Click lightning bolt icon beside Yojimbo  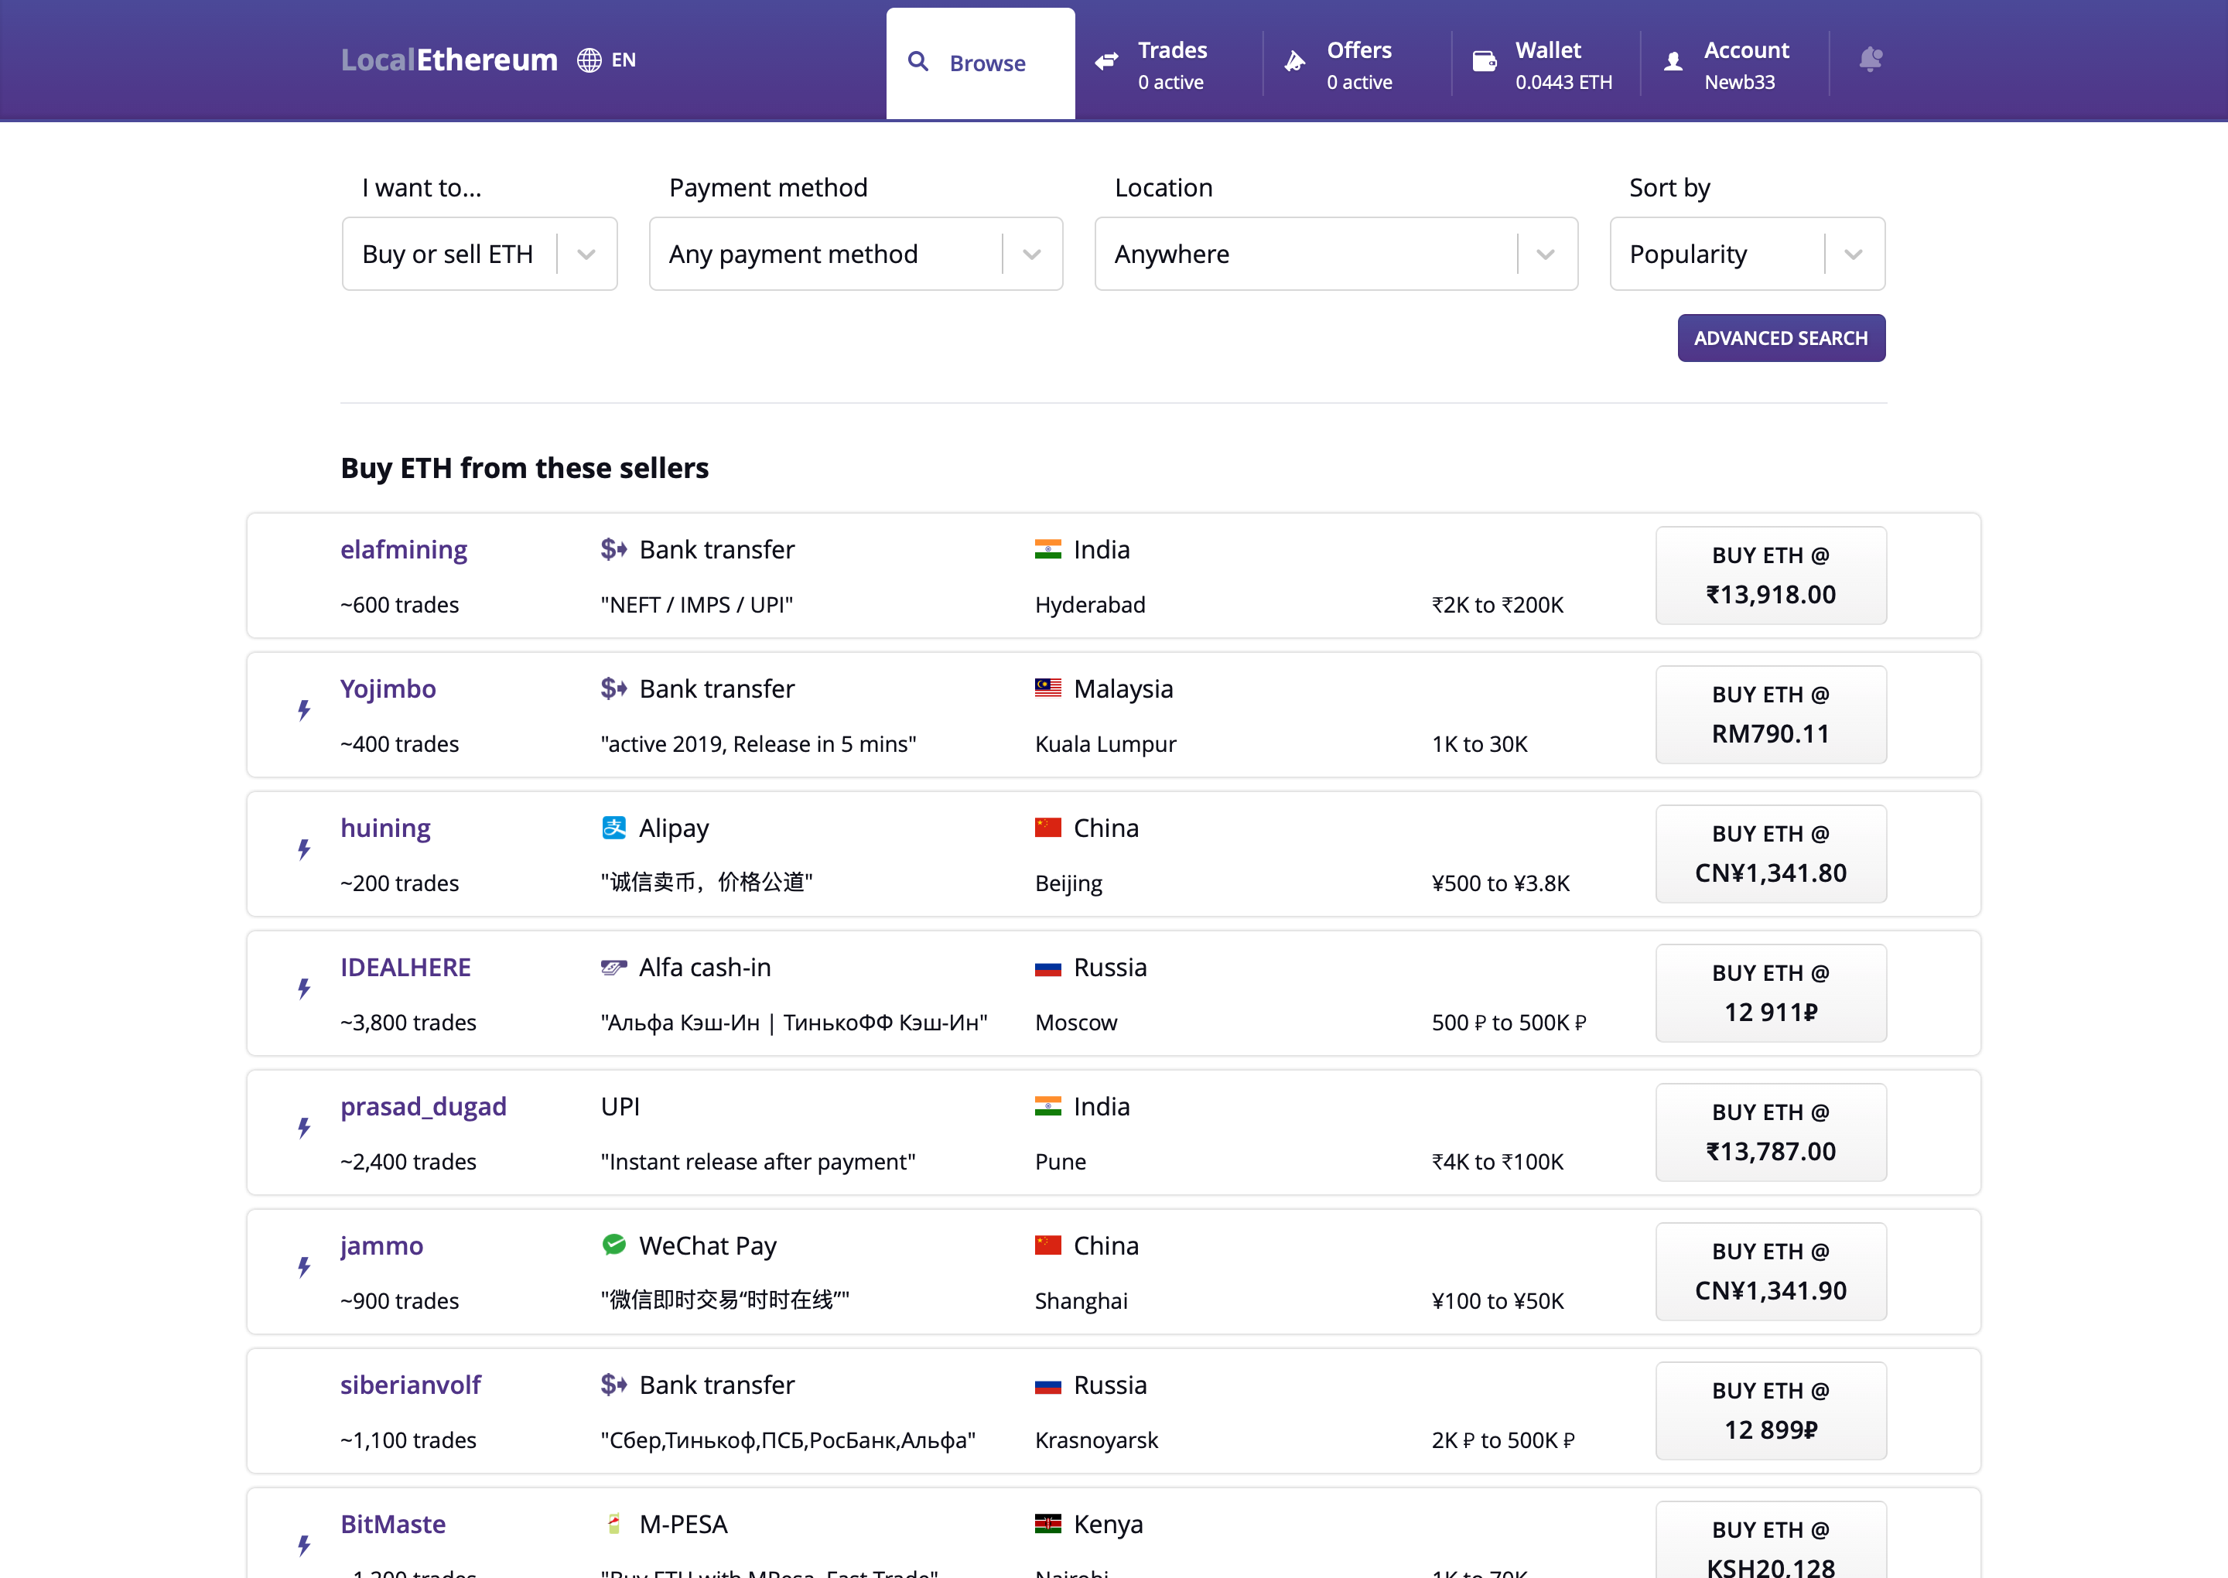[x=304, y=710]
